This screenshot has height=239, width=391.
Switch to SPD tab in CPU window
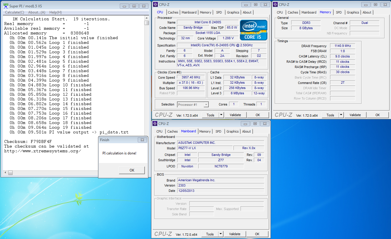point(219,12)
